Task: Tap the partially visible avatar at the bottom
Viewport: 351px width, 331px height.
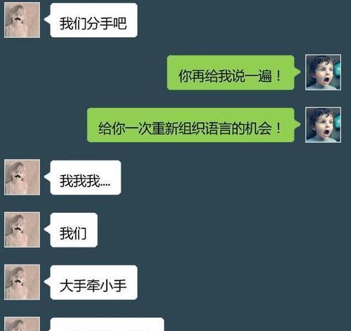Action: coord(22,324)
